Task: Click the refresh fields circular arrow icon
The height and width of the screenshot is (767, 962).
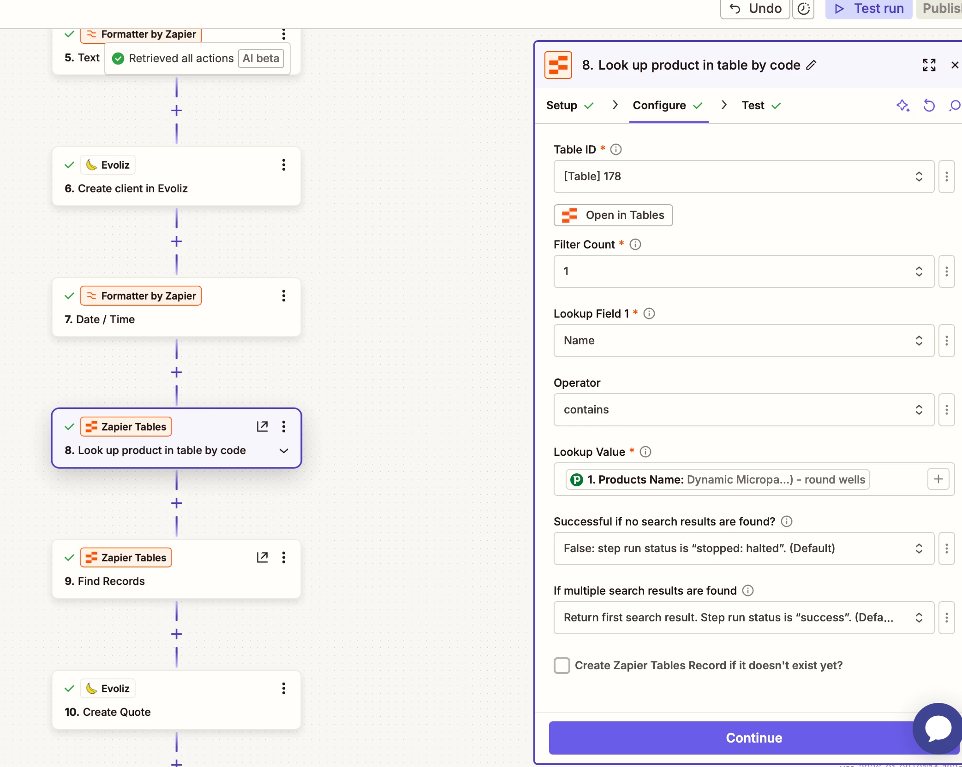Action: pyautogui.click(x=929, y=106)
